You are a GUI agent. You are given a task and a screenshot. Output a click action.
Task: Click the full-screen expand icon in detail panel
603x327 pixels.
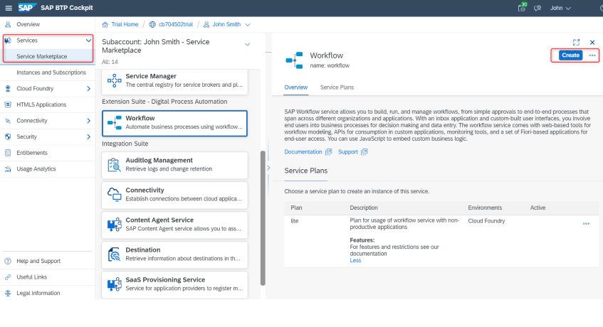pyautogui.click(x=576, y=43)
